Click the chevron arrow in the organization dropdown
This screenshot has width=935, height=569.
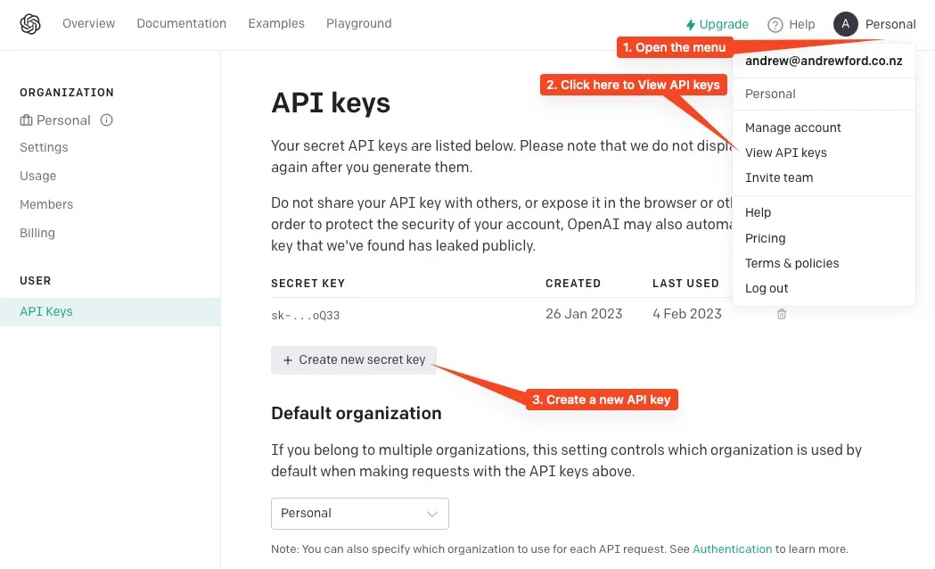[x=432, y=514]
